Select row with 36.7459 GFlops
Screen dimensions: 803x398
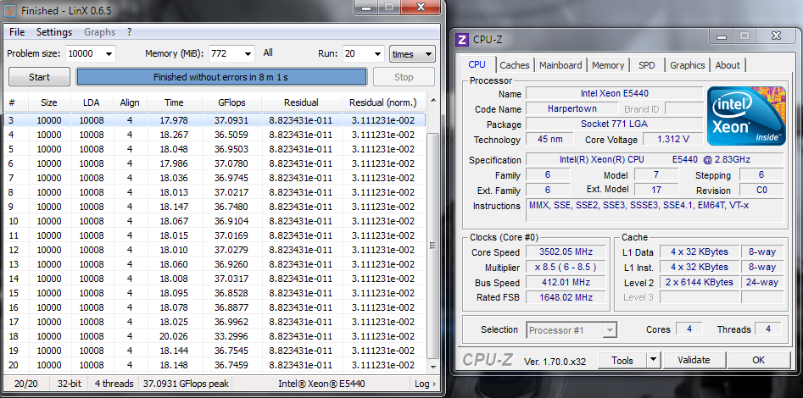[x=215, y=365]
